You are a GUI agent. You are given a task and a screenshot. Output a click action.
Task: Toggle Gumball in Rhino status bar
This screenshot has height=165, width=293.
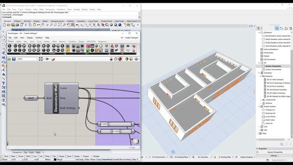point(116,159)
